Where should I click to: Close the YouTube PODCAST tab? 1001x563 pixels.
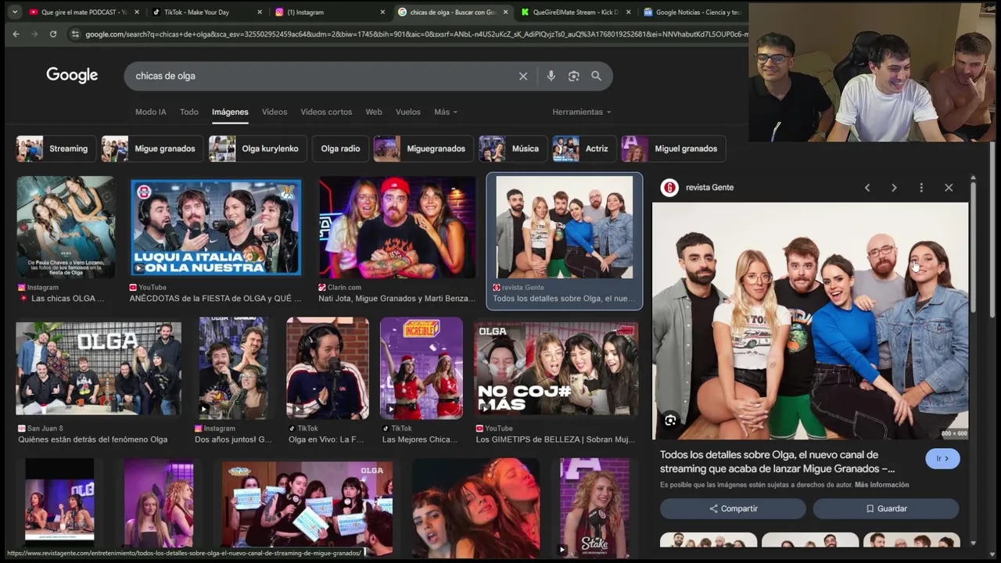tap(137, 13)
